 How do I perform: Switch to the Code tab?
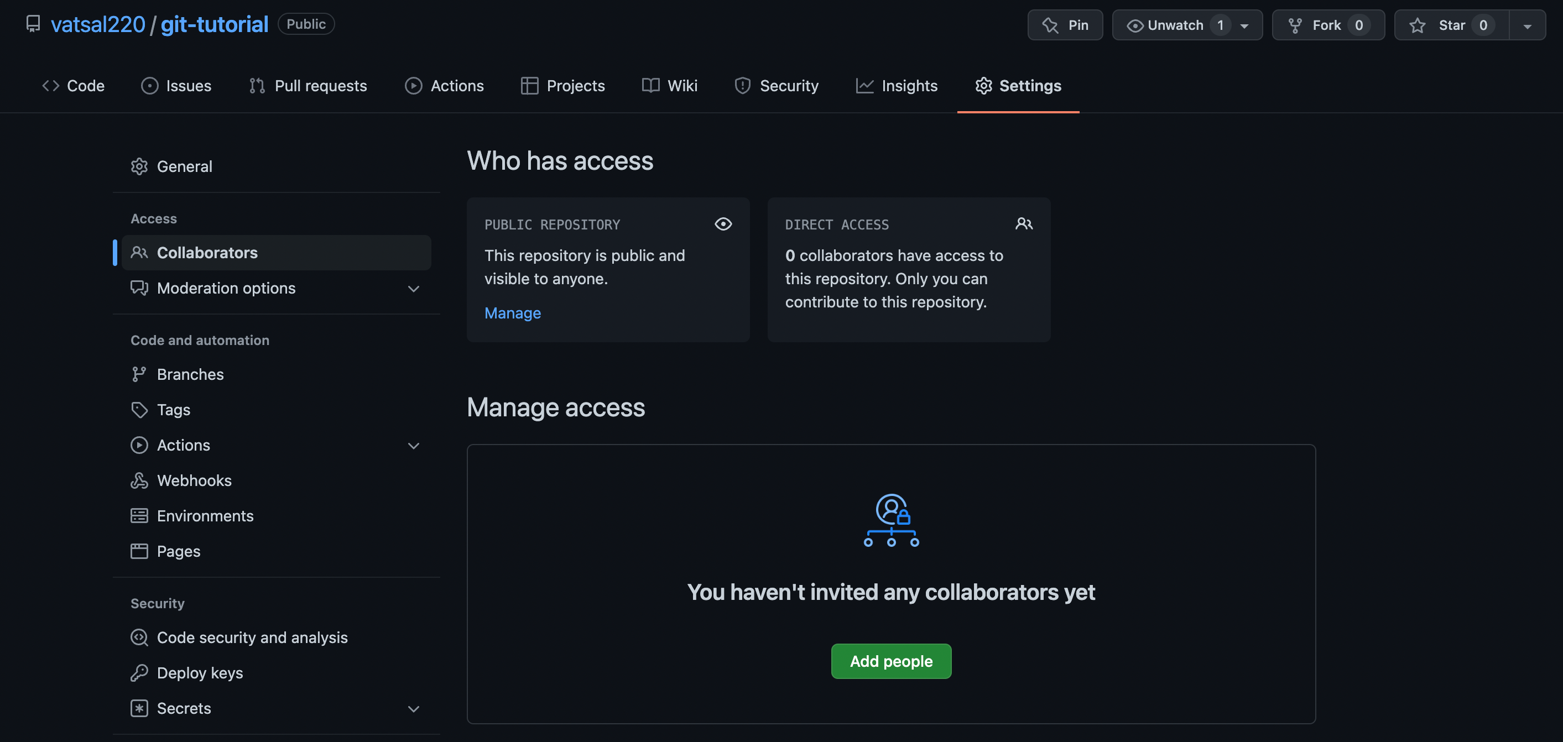[x=74, y=86]
